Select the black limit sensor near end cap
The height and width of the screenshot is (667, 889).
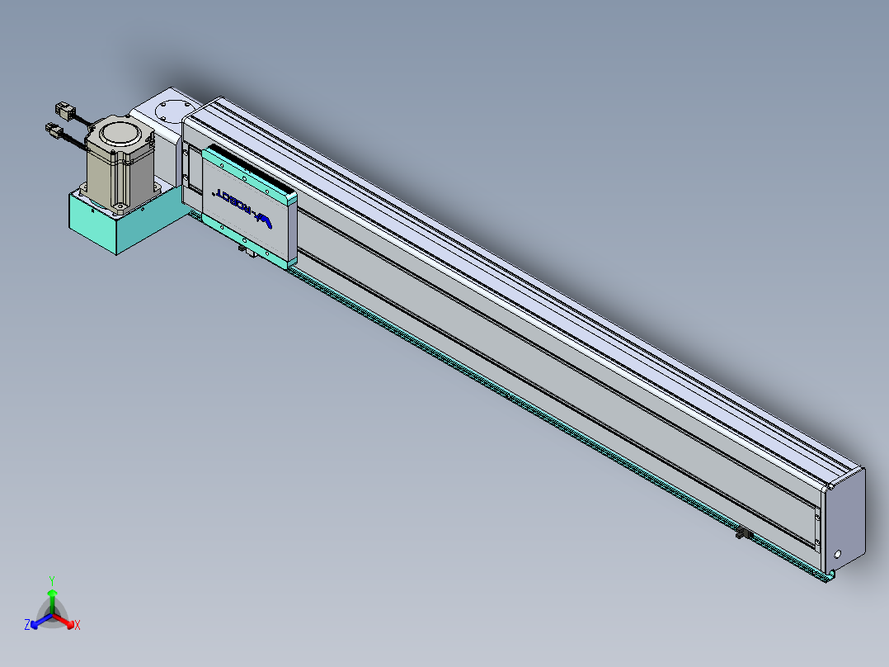745,533
